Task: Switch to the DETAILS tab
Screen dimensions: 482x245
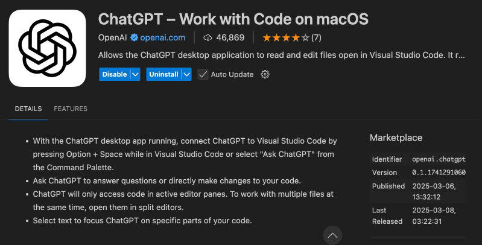Action: pyautogui.click(x=28, y=109)
